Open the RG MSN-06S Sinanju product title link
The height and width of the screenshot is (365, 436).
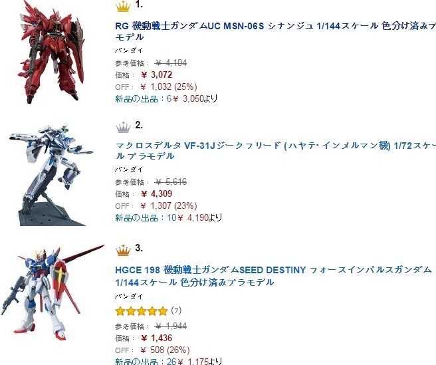[275, 31]
